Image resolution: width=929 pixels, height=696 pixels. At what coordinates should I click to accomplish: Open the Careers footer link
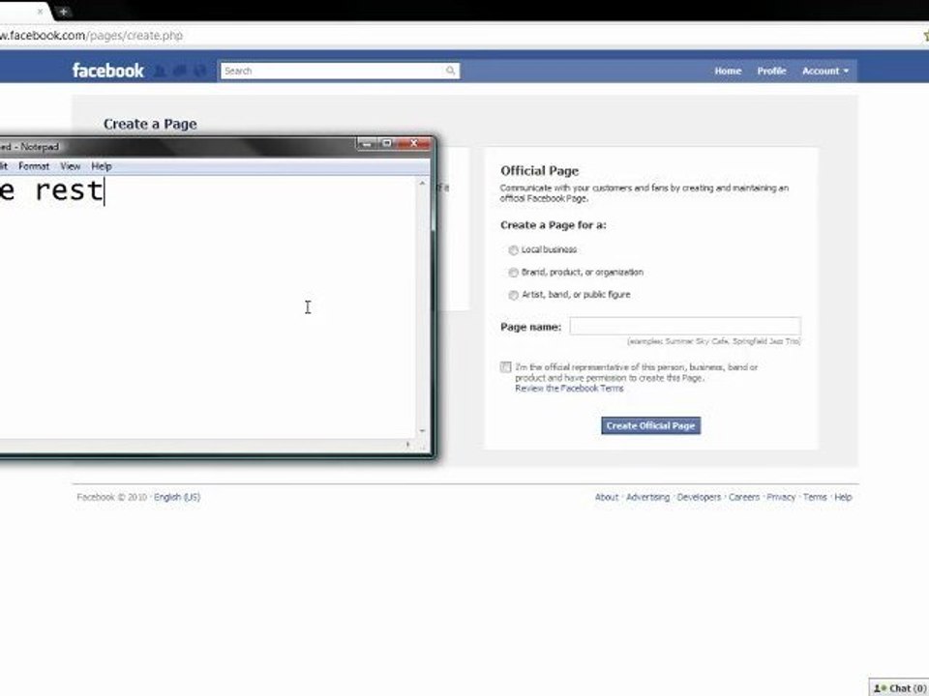pos(743,497)
